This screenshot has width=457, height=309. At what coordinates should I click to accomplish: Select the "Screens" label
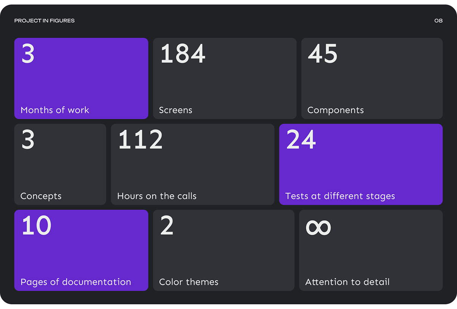pos(176,110)
